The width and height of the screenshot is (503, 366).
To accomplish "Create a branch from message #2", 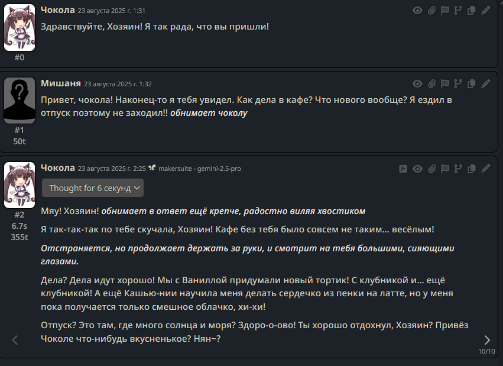I will tap(457, 169).
